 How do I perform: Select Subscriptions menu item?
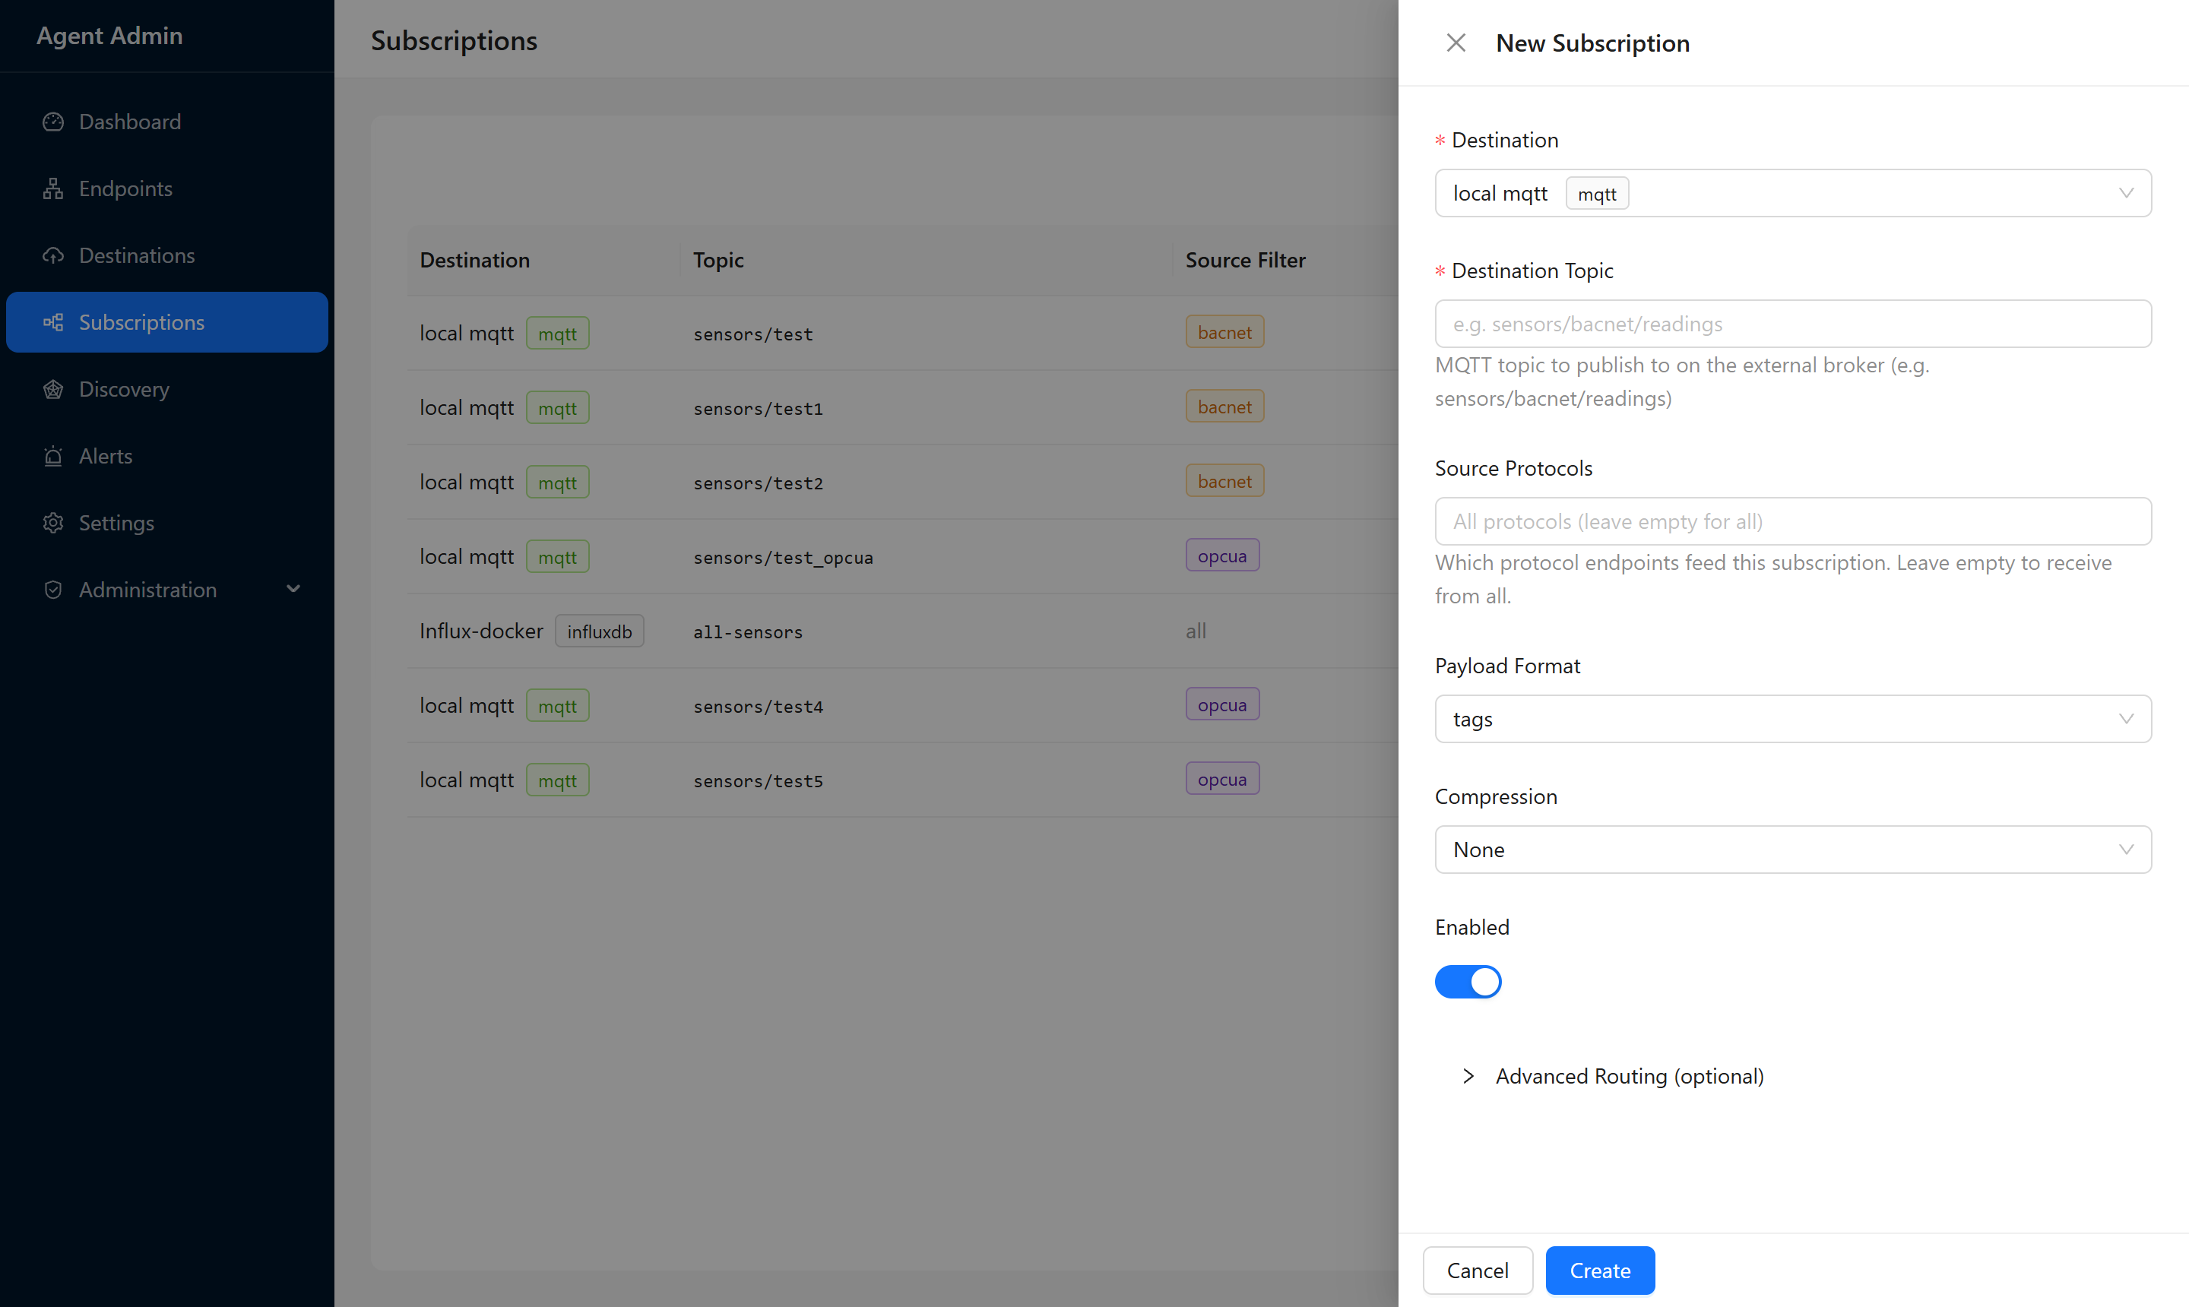pyautogui.click(x=167, y=322)
